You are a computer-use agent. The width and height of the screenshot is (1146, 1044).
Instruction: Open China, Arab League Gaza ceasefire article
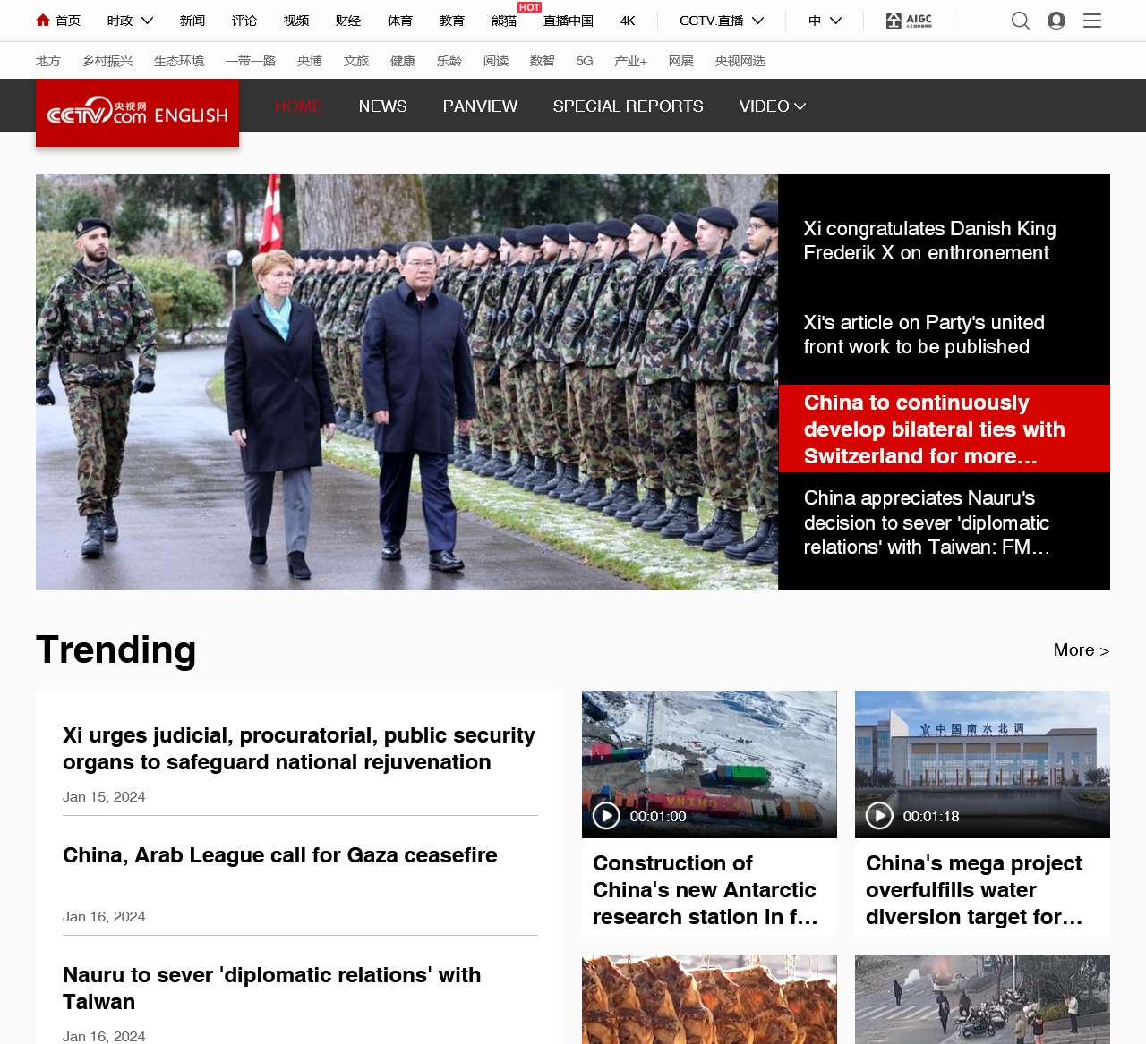[280, 855]
